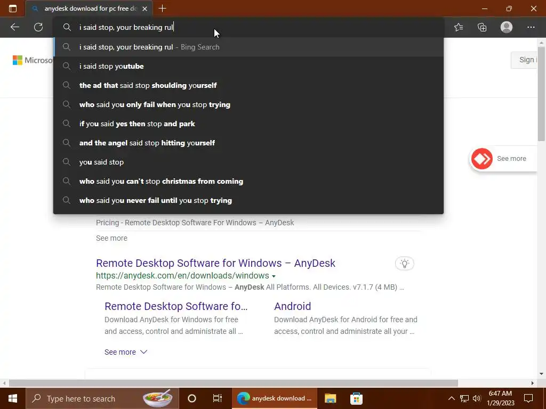Click the network status tray icon
The height and width of the screenshot is (409, 546).
[x=464, y=398]
